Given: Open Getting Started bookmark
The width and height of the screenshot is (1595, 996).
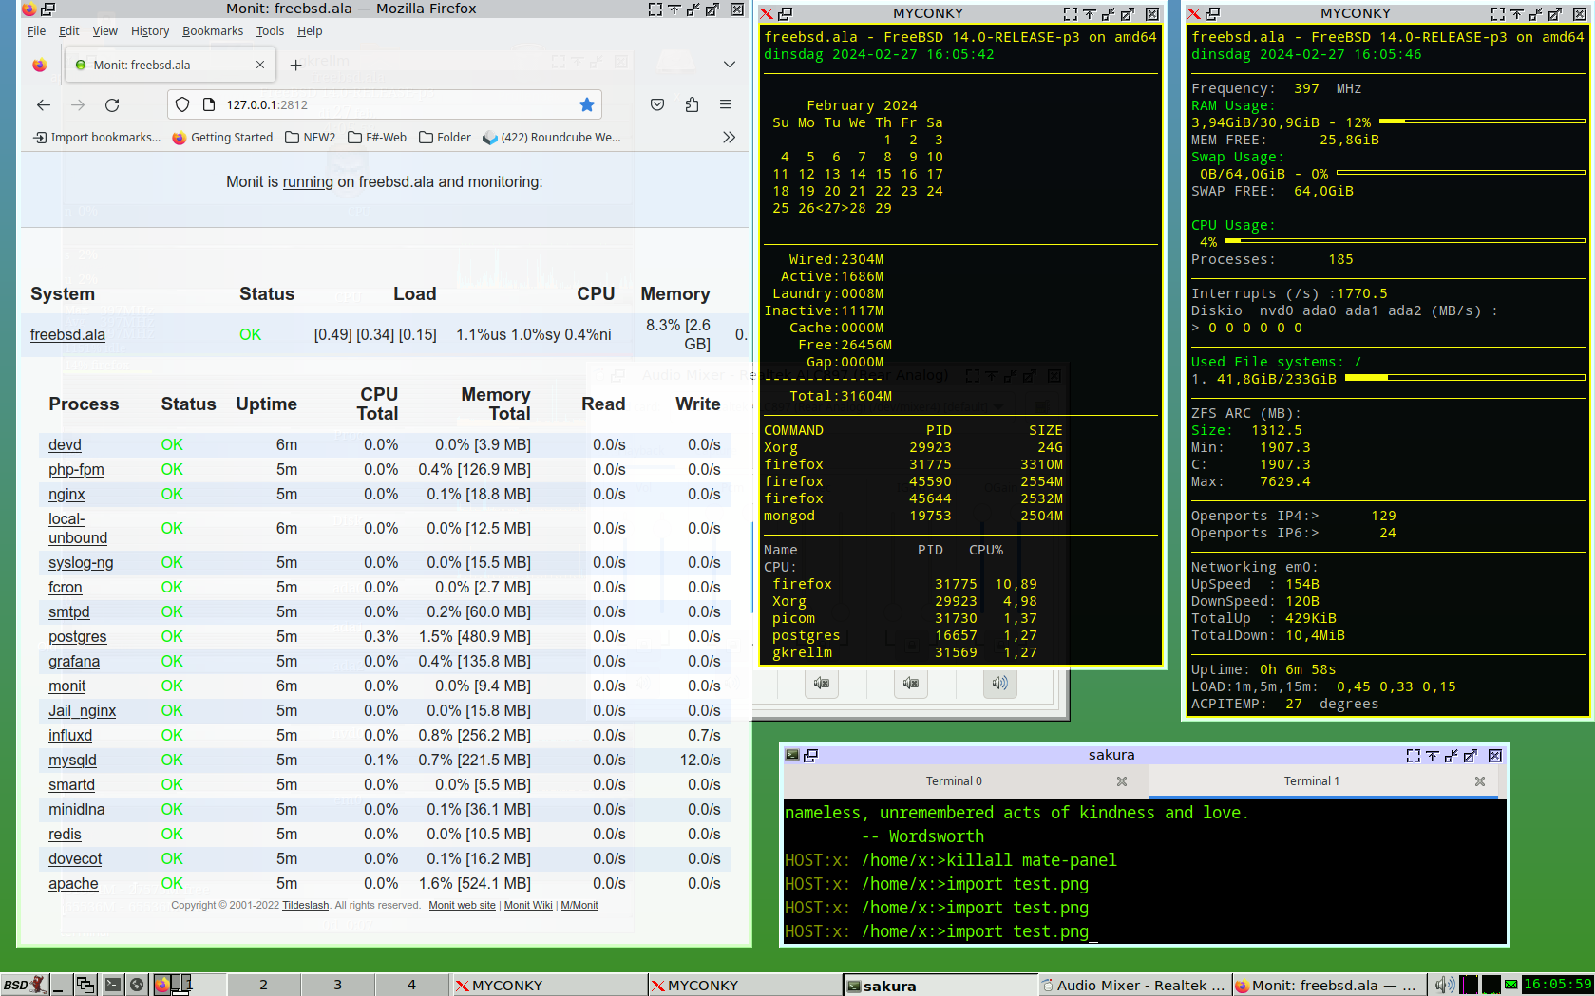Looking at the screenshot, I should pyautogui.click(x=222, y=137).
